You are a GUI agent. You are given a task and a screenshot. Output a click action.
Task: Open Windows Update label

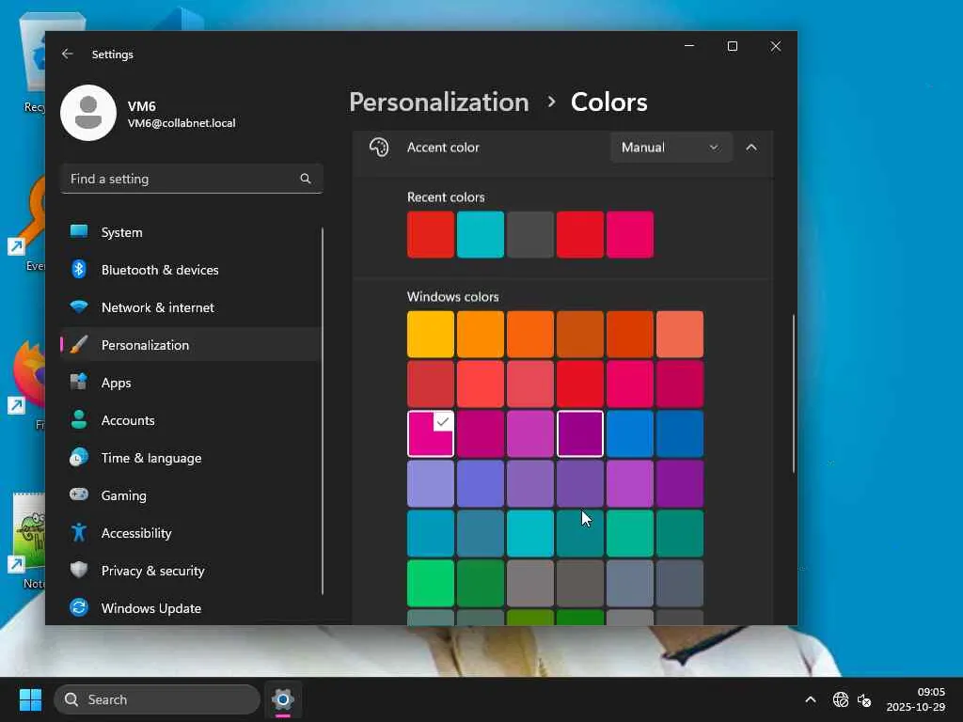tap(151, 608)
